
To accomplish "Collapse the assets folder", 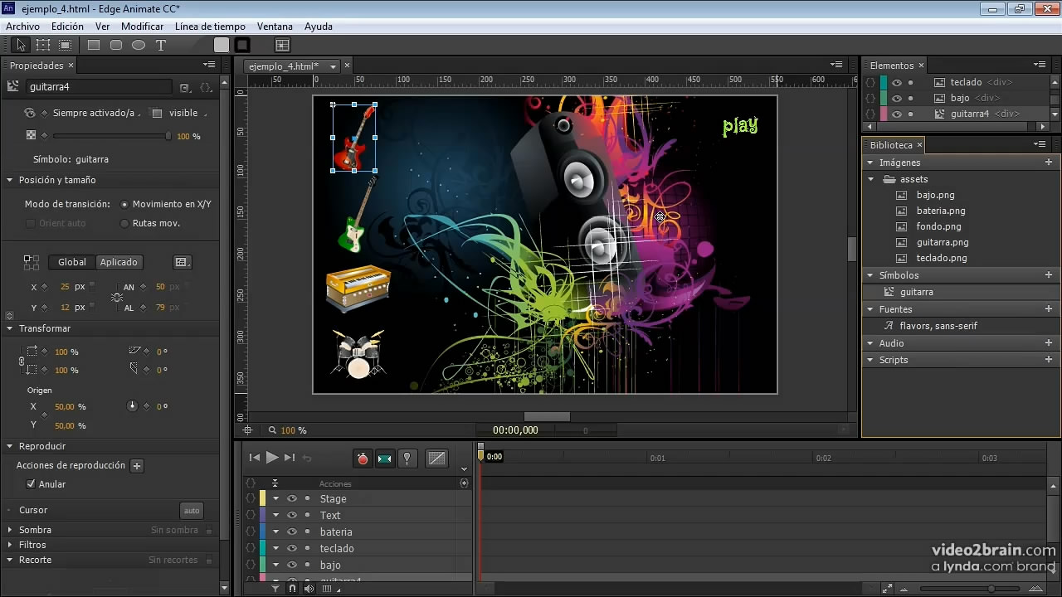I will (871, 179).
